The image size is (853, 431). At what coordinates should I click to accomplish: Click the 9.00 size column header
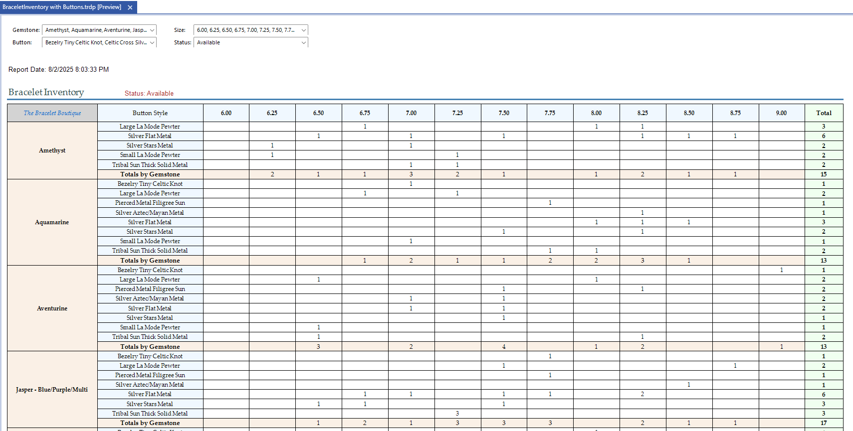point(781,113)
